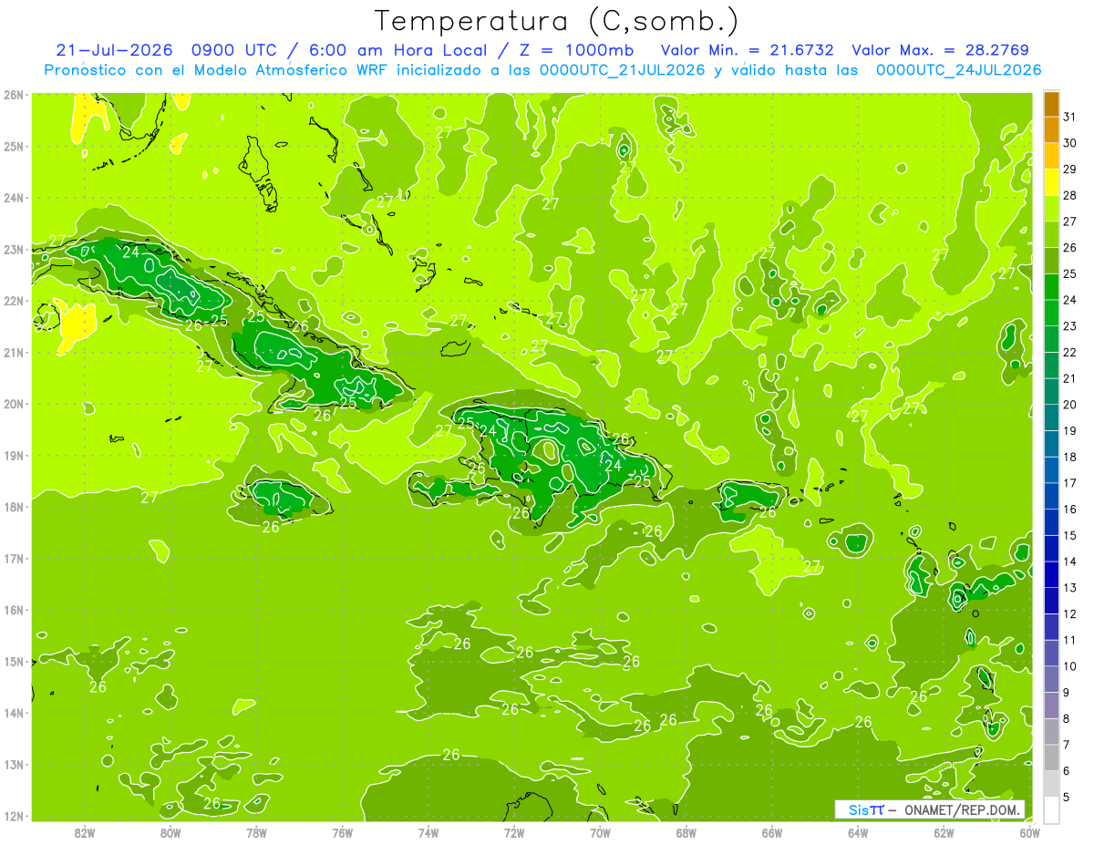Click the "Valor Min. = 21.6732" readout
Viewport: 1094px width, 845px height.
(747, 50)
